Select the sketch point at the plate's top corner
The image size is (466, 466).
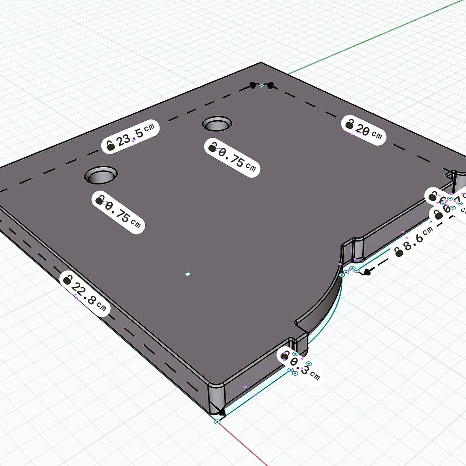tap(261, 85)
